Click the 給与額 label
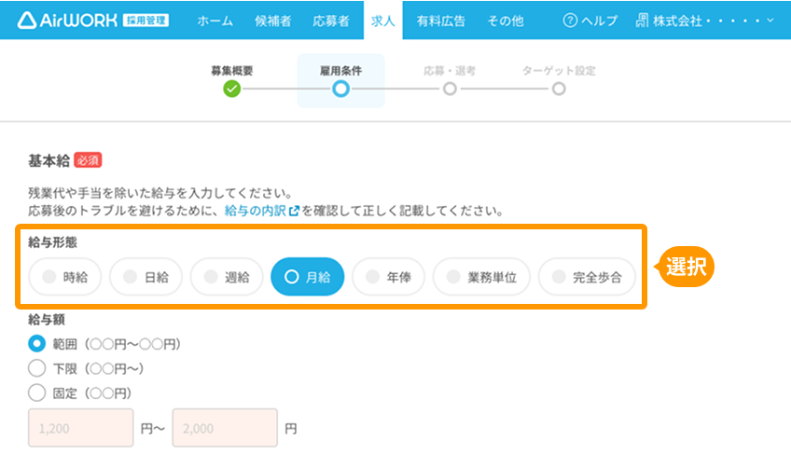 [47, 319]
